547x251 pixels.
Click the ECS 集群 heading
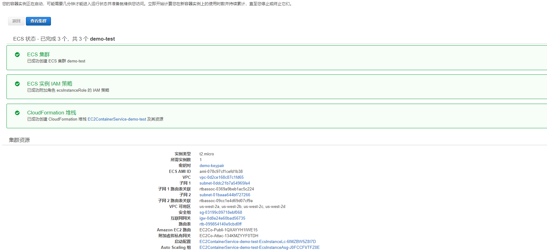(x=38, y=54)
